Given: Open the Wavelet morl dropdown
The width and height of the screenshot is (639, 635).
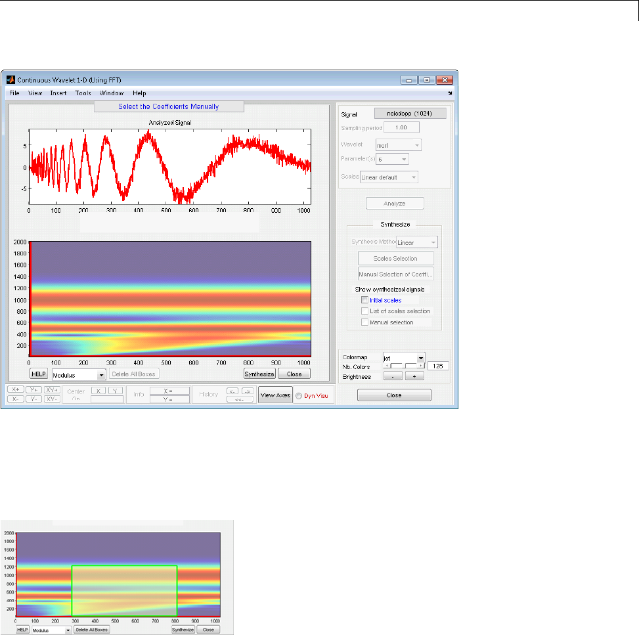Looking at the screenshot, I should [x=399, y=145].
